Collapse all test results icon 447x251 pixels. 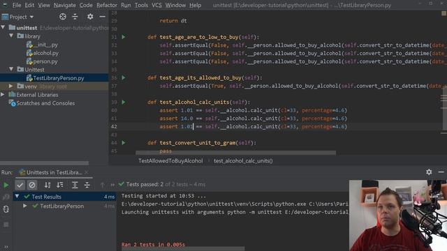pyautogui.click(x=87, y=185)
